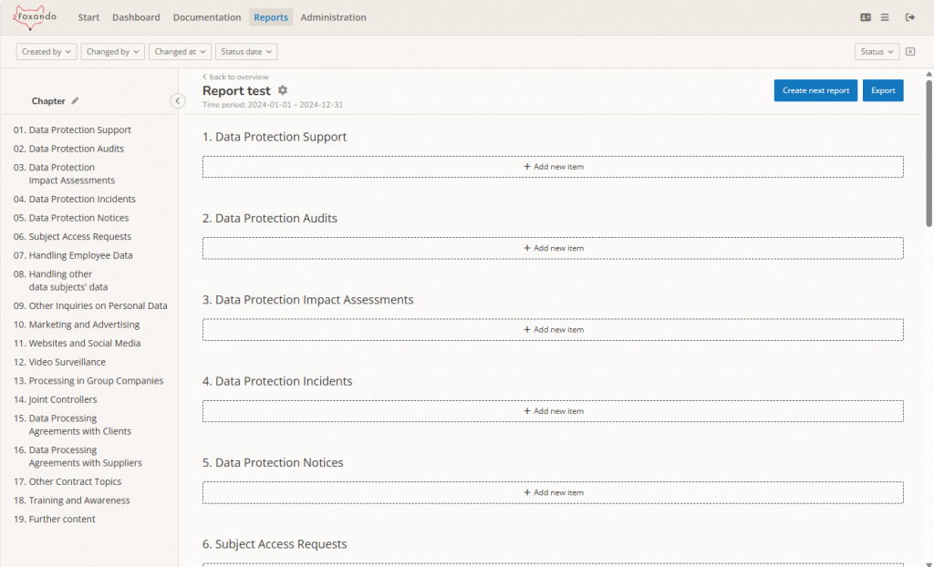Image resolution: width=934 pixels, height=567 pixels.
Task: Open the hamburger menu icon
Action: 882,16
